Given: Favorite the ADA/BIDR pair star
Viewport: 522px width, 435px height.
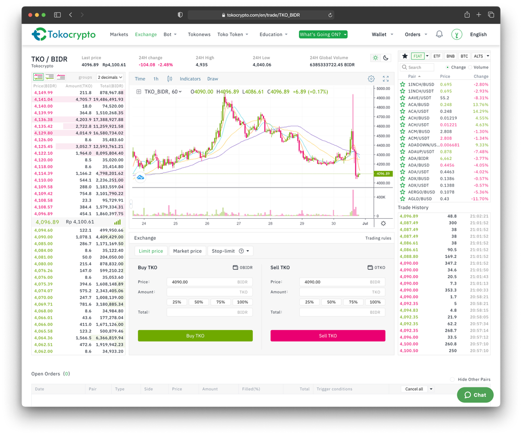Looking at the screenshot, I should click(x=402, y=159).
